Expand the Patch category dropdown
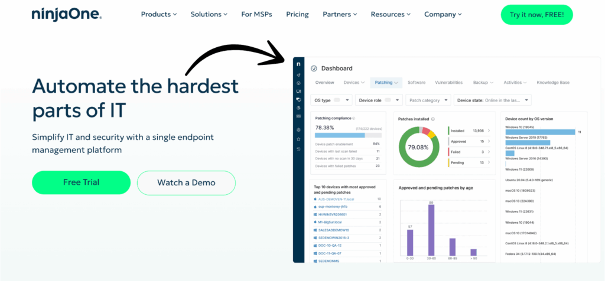Image resolution: width=605 pixels, height=281 pixels. click(x=428, y=100)
